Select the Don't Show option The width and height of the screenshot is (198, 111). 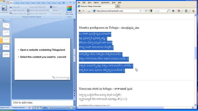pyautogui.click(x=56, y=14)
